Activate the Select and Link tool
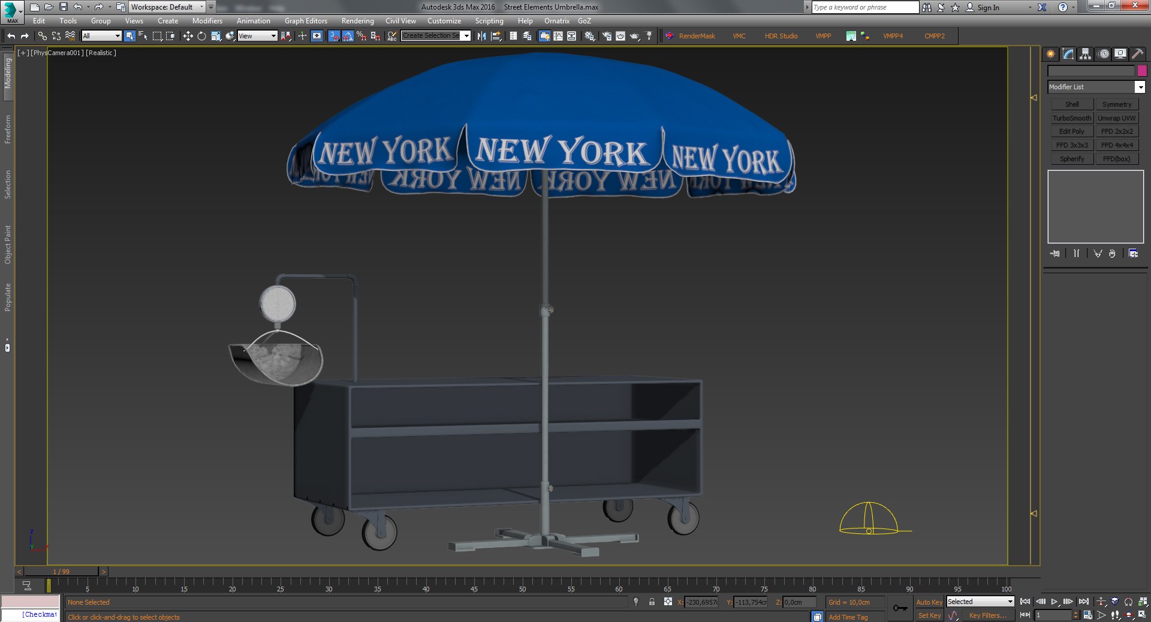The width and height of the screenshot is (1151, 622). (42, 36)
